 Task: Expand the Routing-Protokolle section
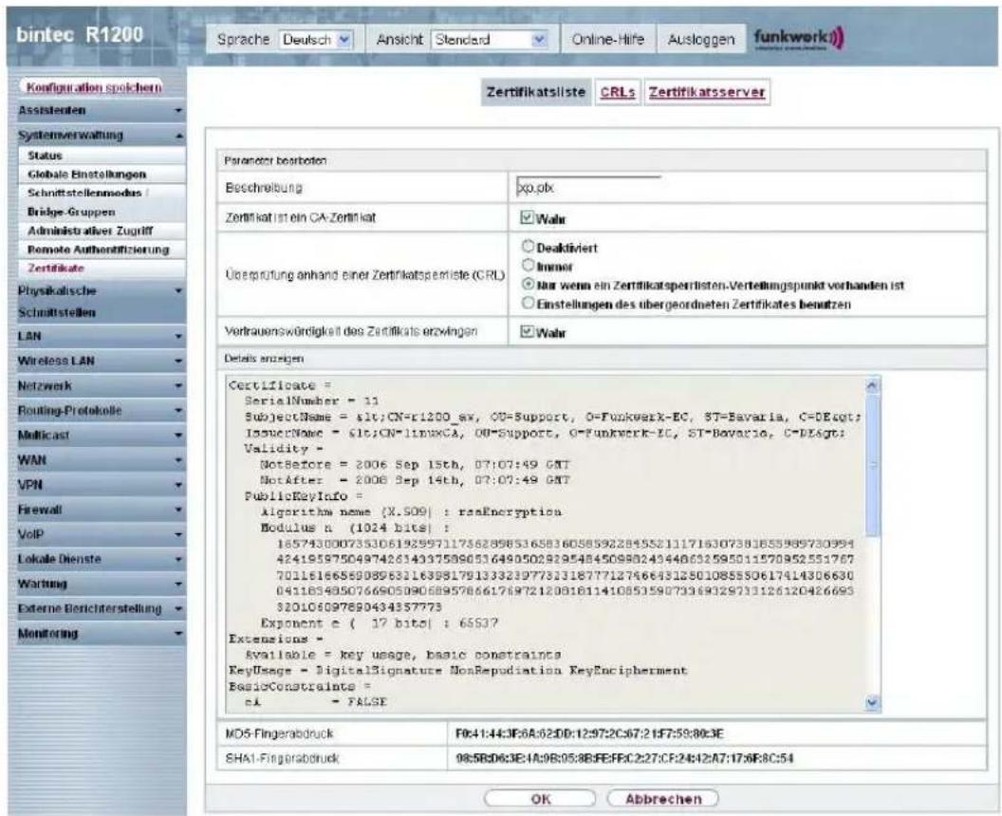tap(98, 410)
